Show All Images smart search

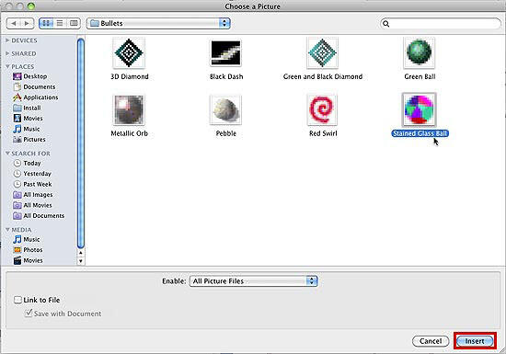tap(33, 195)
